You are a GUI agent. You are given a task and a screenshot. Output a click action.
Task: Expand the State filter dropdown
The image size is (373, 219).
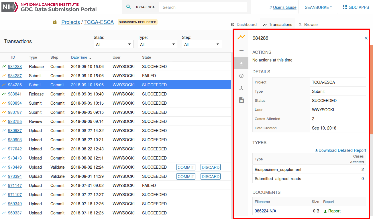(113, 44)
